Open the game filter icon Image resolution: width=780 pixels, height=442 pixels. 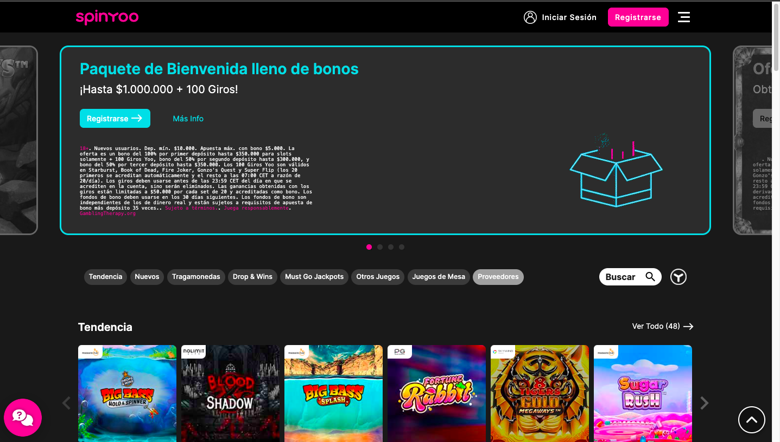coord(678,277)
